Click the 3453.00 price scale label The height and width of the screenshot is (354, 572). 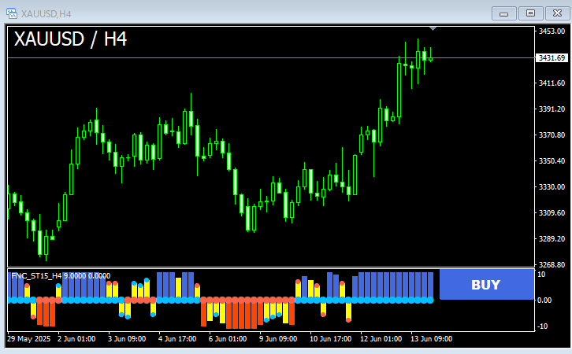tap(552, 31)
